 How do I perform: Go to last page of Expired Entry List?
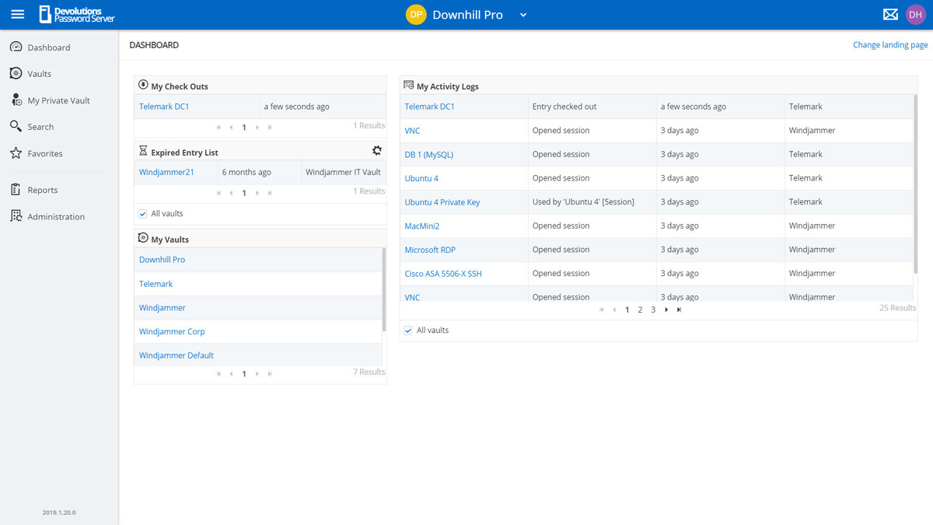click(270, 193)
